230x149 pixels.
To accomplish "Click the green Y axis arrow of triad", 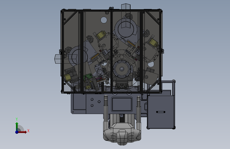I will point(17,126).
